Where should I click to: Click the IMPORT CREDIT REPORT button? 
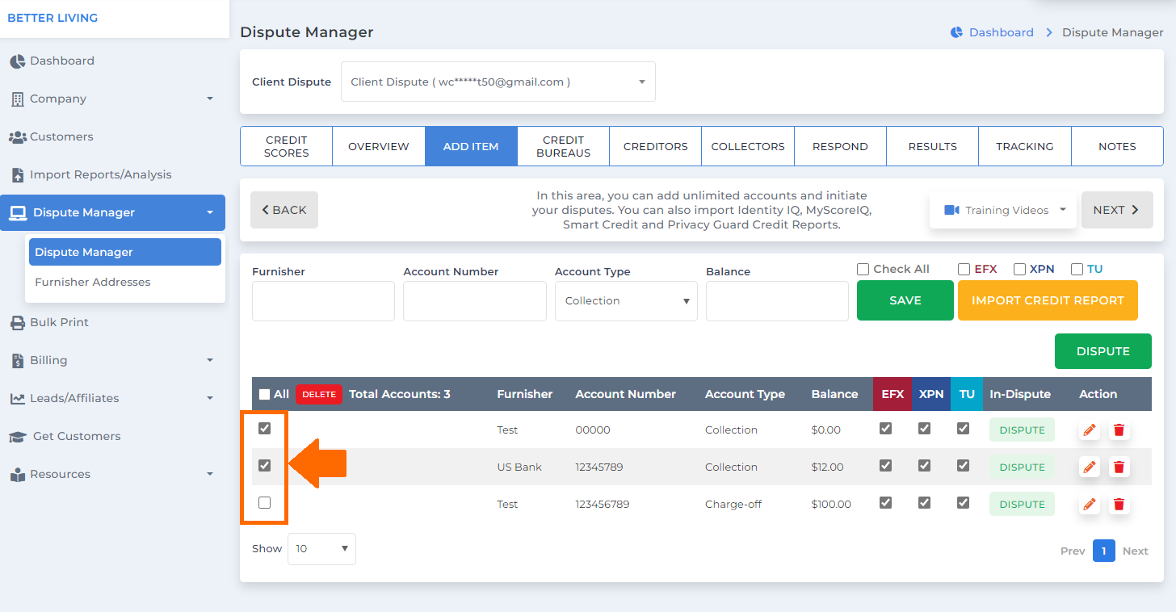1048,300
